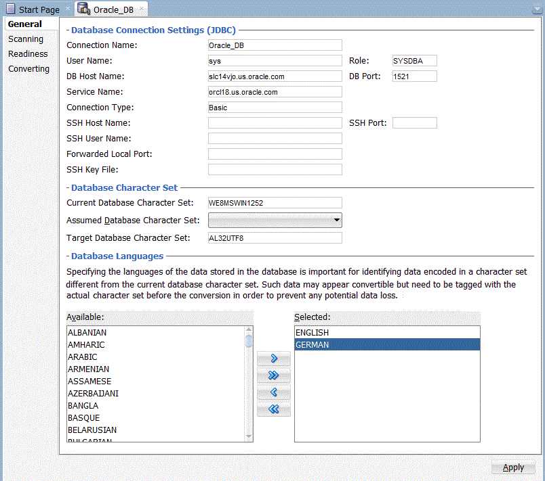Open the Assumed Database Character Set dropdown
The height and width of the screenshot is (481, 545).
click(x=275, y=221)
